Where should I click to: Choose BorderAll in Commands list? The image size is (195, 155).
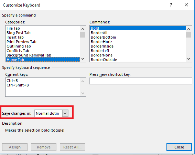tap(99, 33)
